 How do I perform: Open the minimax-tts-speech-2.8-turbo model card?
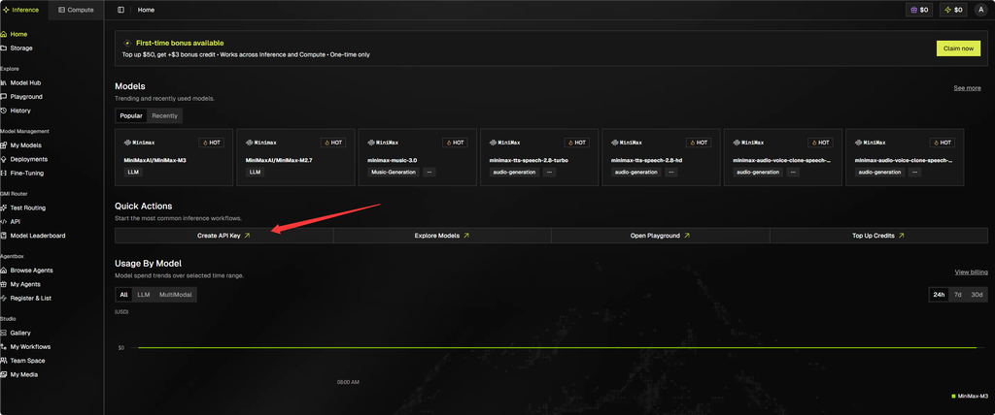(x=539, y=158)
